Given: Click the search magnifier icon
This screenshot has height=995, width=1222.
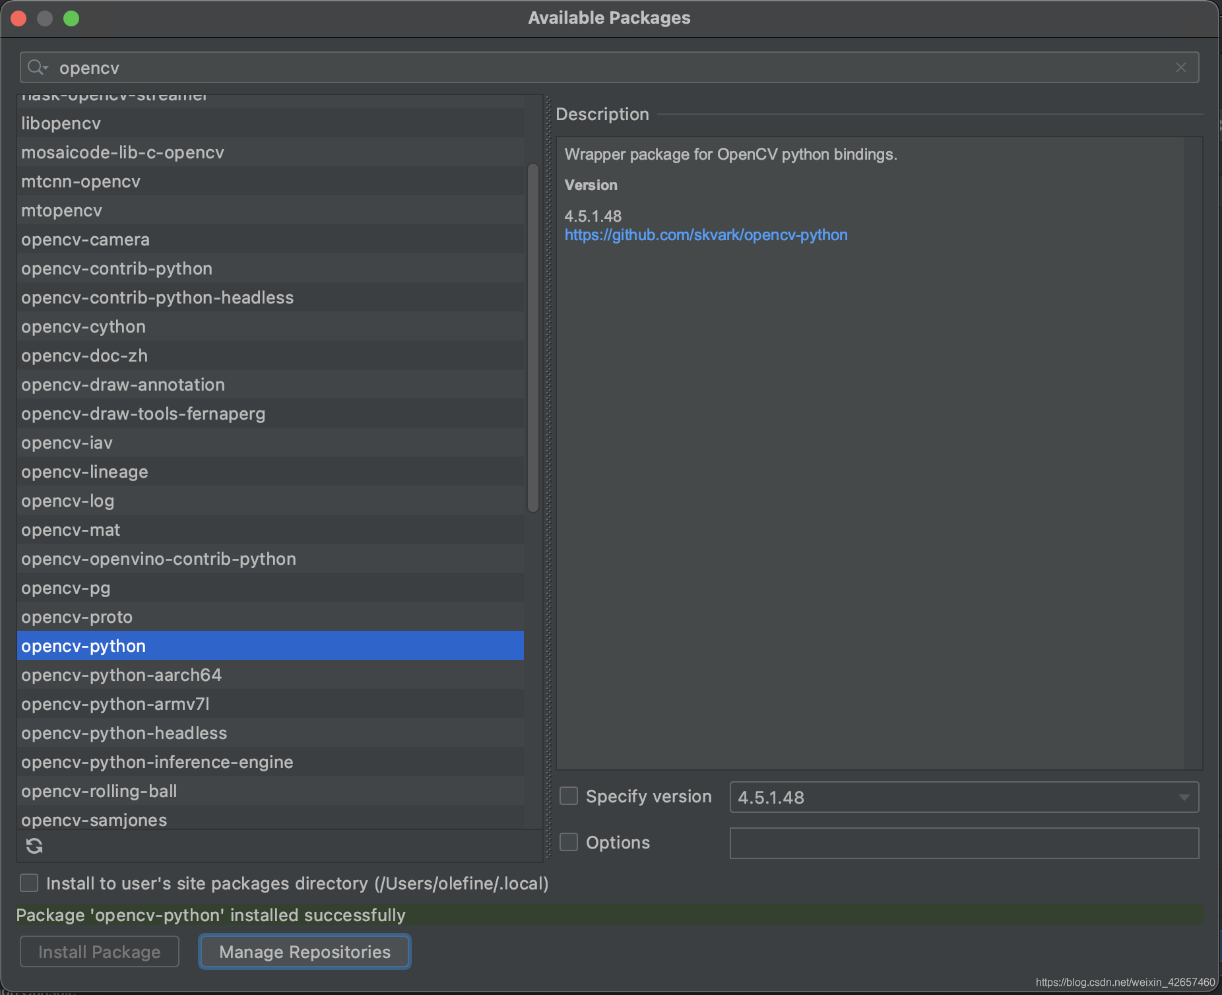Looking at the screenshot, I should pos(38,67).
